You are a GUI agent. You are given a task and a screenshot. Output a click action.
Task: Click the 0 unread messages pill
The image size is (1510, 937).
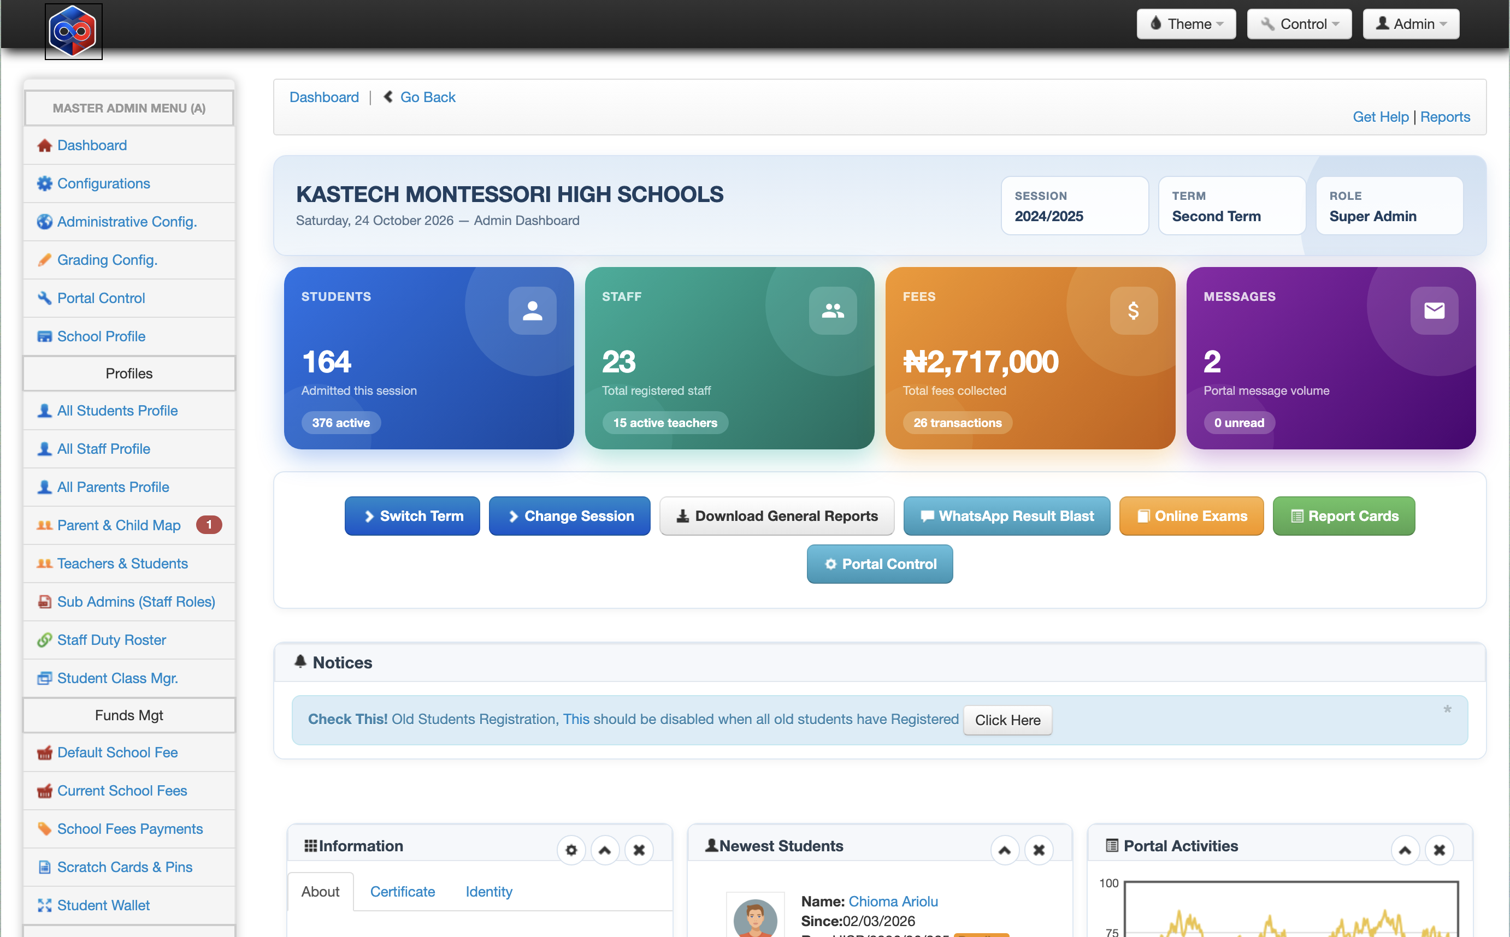coord(1239,423)
